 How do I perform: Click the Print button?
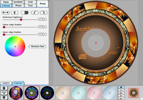(43, 4)
